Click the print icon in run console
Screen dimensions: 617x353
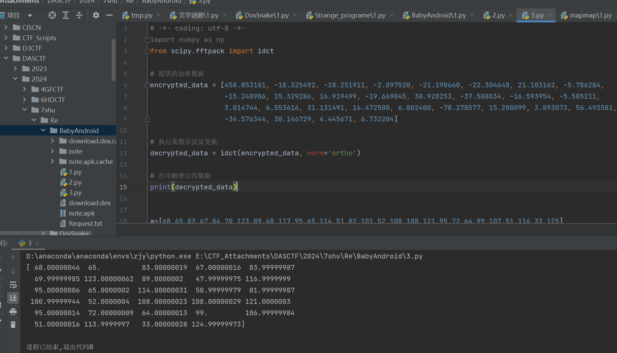pos(13,312)
